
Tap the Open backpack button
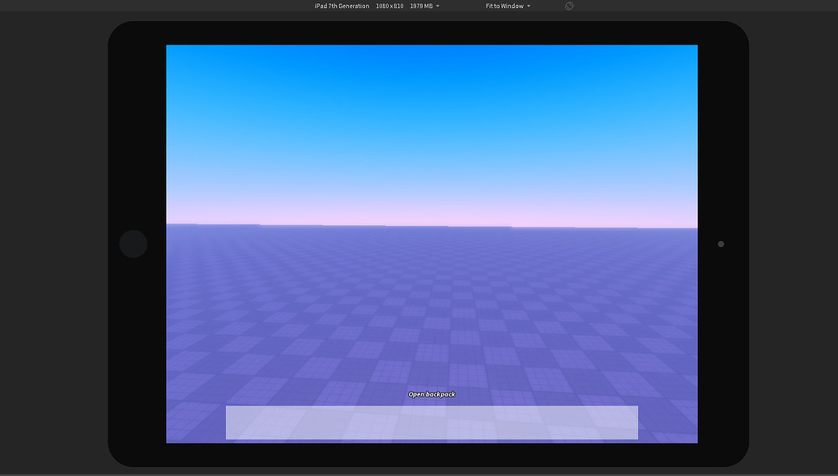click(432, 394)
